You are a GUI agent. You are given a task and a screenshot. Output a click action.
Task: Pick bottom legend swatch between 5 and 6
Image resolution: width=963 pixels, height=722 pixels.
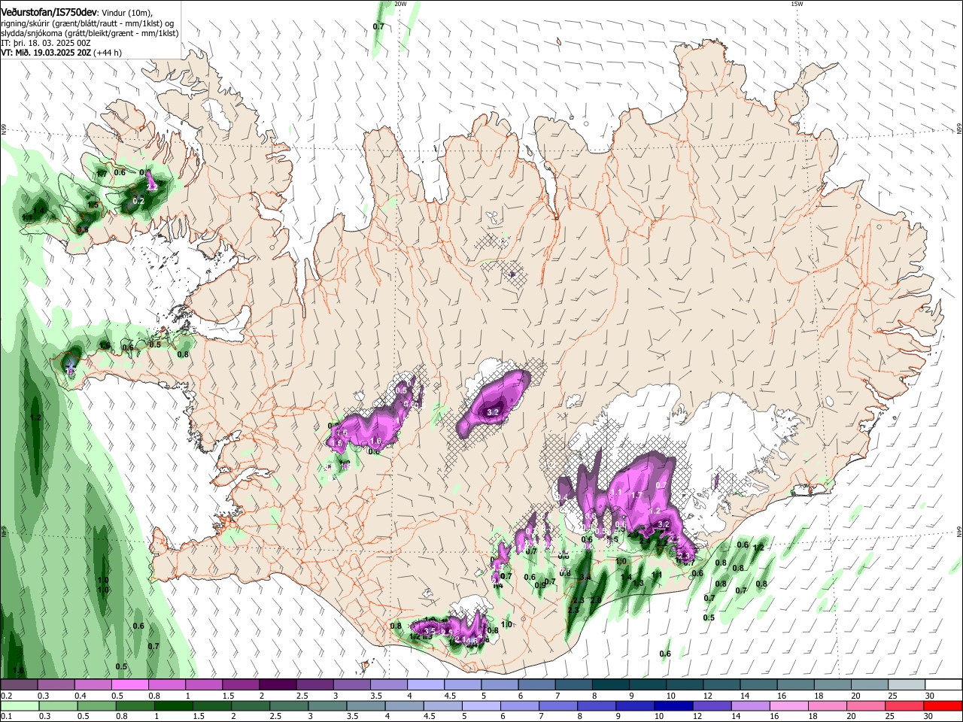pos(481,705)
